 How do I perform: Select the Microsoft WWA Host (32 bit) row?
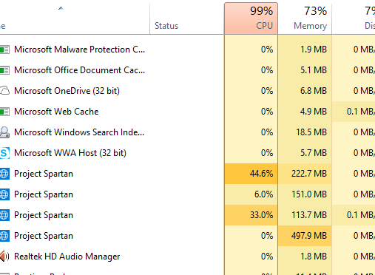point(187,153)
